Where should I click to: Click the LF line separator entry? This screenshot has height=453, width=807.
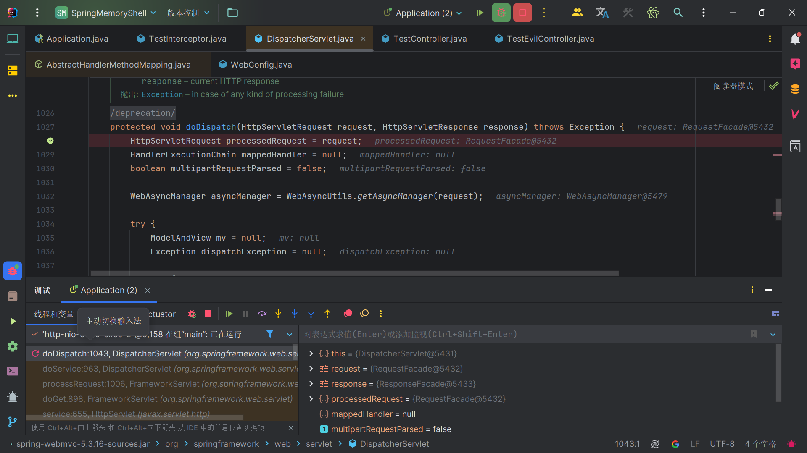coord(695,444)
